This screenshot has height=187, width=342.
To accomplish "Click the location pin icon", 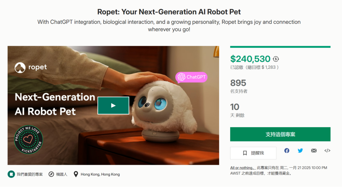I will tap(76, 174).
